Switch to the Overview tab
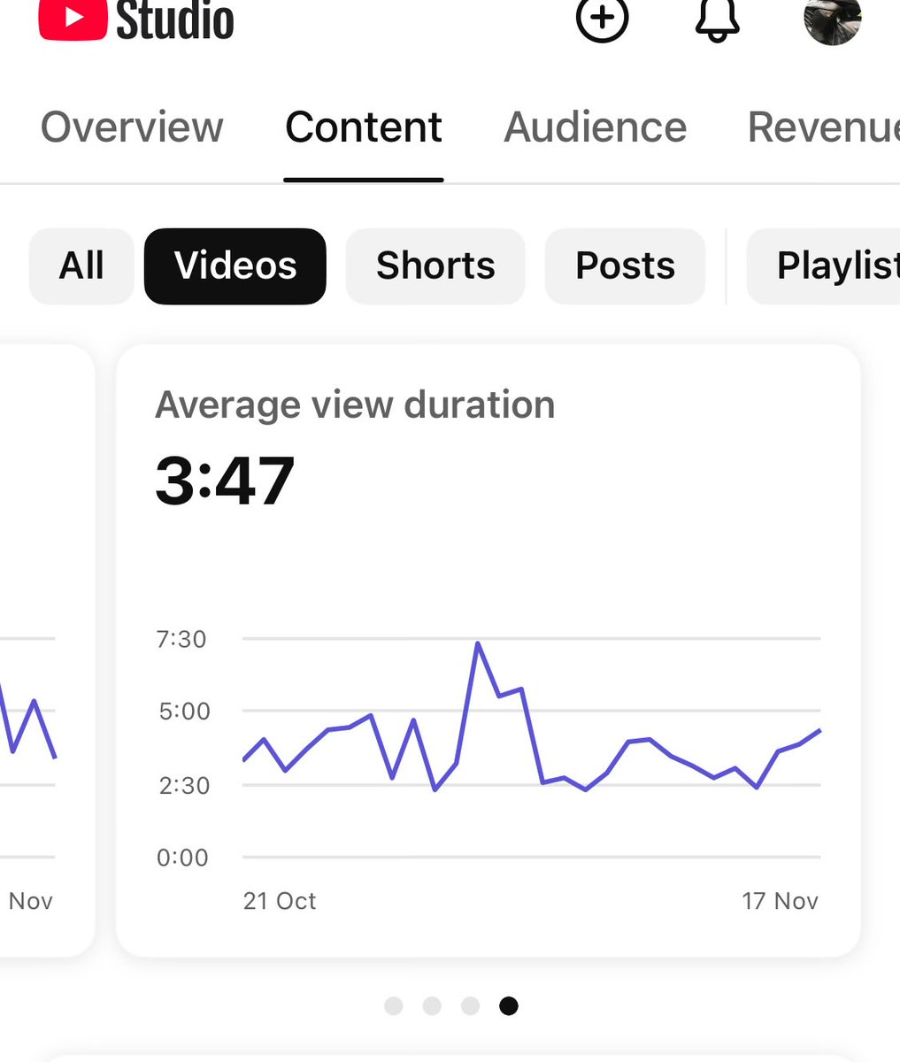This screenshot has height=1062, width=900. 132,127
